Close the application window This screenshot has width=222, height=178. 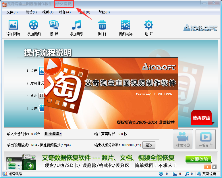[214, 3]
